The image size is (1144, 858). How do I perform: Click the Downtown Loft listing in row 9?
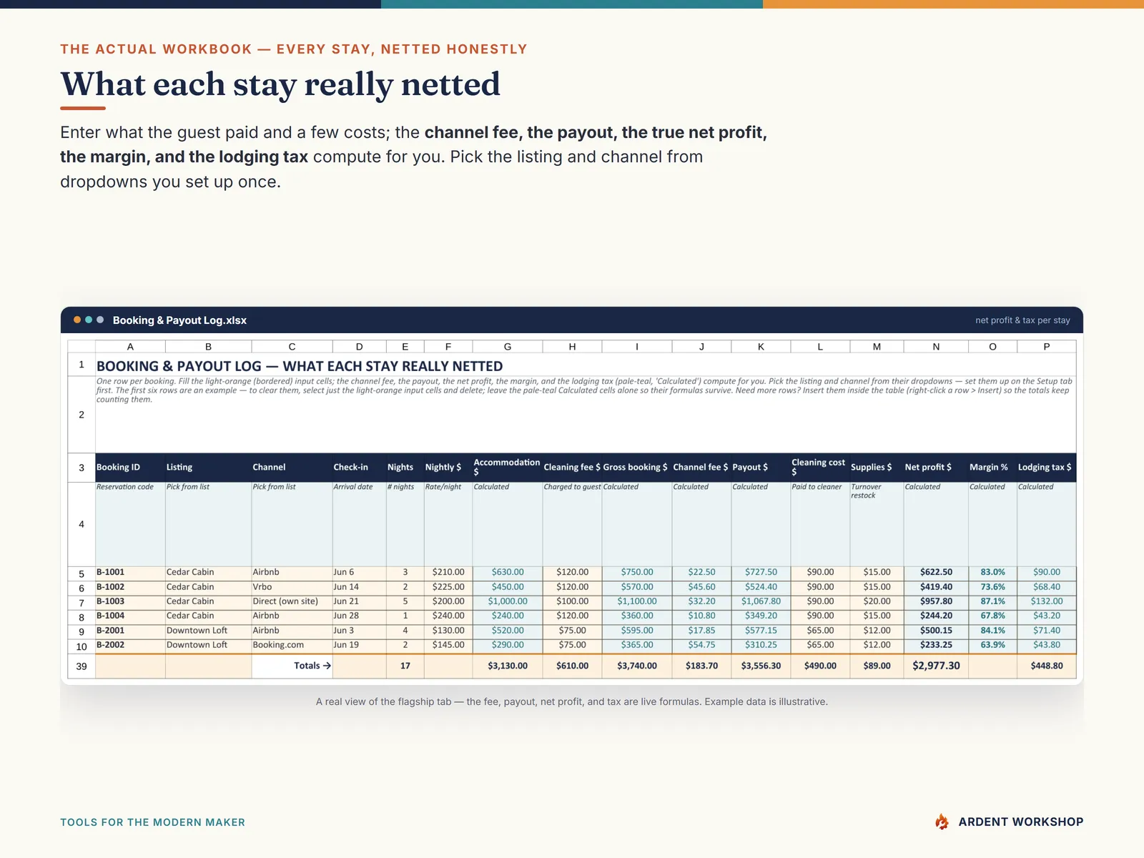pyautogui.click(x=208, y=631)
